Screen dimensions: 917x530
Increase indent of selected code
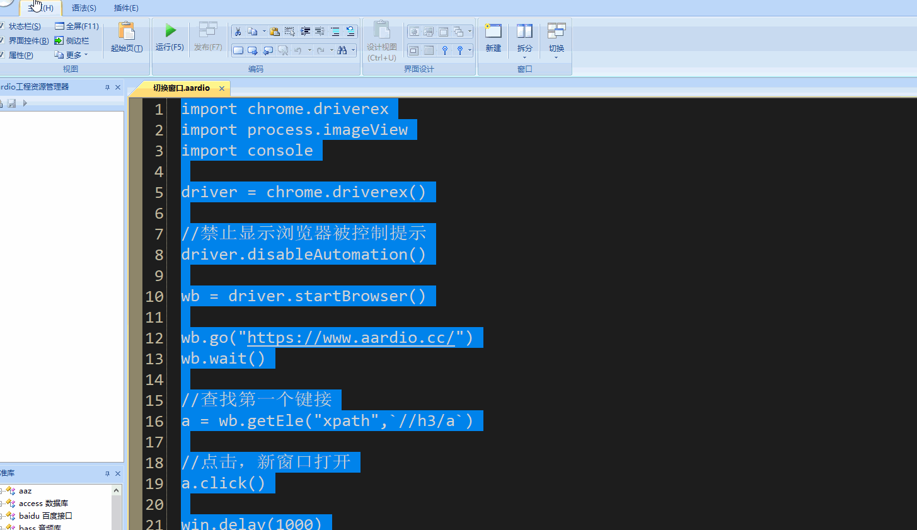305,32
